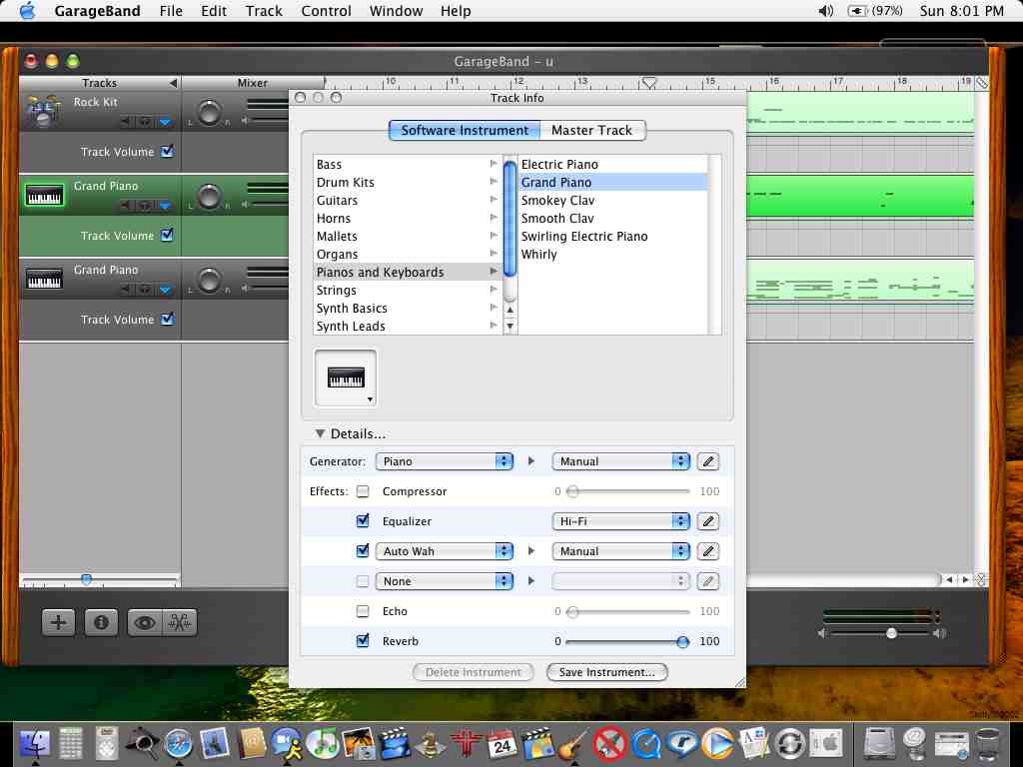
Task: Click the playhead marker on timeline ruler
Action: tap(648, 82)
